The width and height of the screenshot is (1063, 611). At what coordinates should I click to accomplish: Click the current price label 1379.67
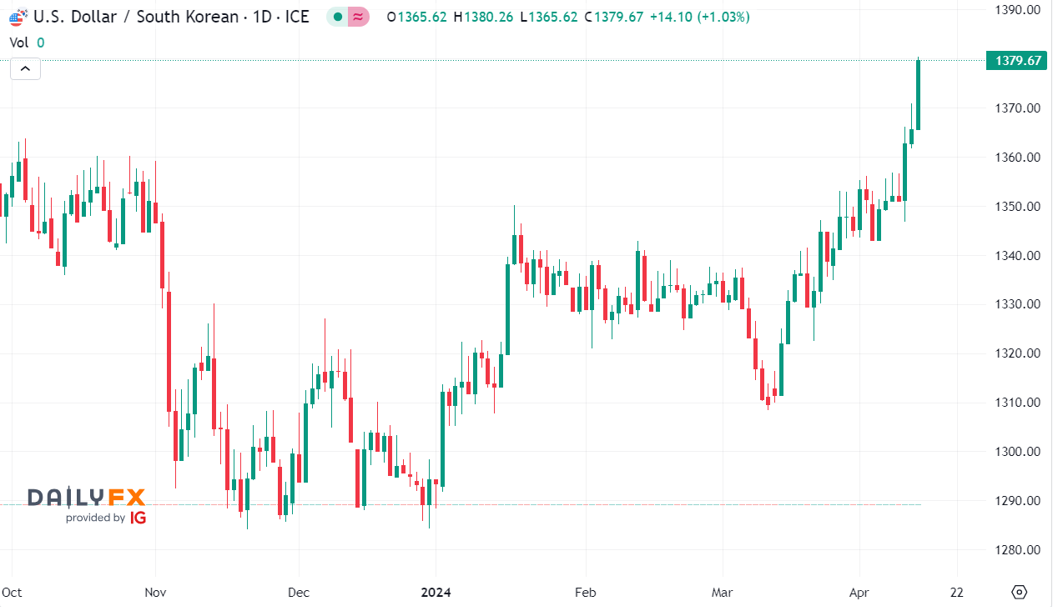click(x=1015, y=60)
